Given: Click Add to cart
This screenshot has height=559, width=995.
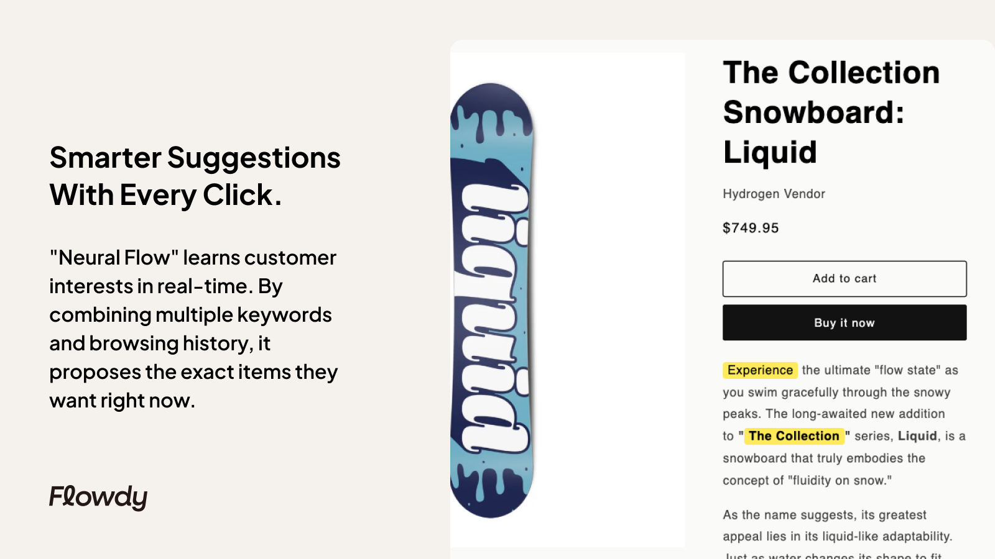Looking at the screenshot, I should tap(843, 278).
